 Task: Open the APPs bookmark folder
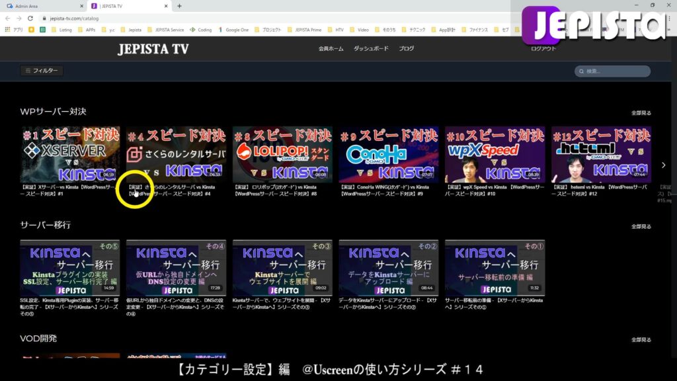point(87,30)
